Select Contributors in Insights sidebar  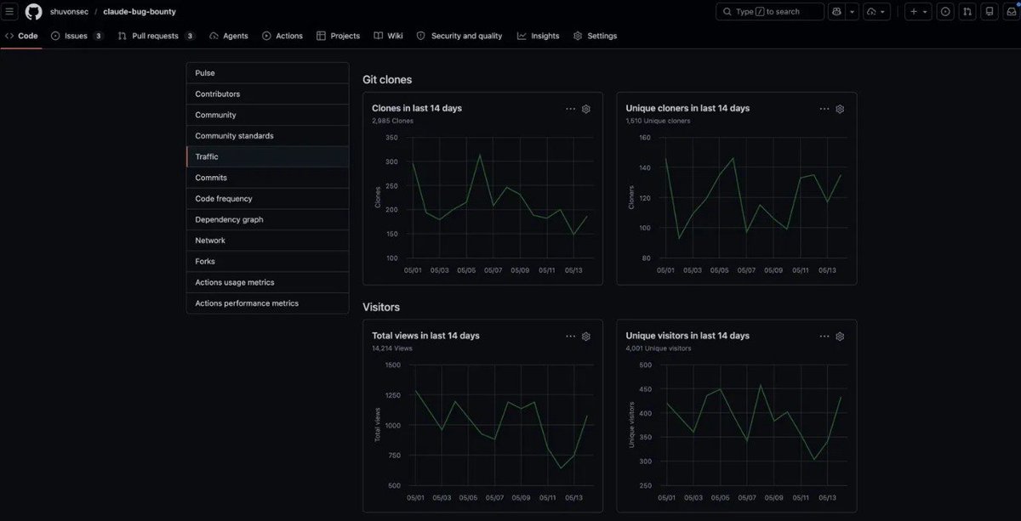coord(267,93)
